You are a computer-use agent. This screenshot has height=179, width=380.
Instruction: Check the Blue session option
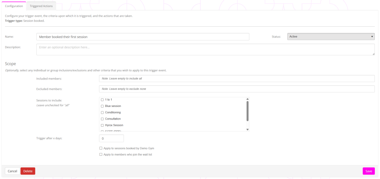102,106
